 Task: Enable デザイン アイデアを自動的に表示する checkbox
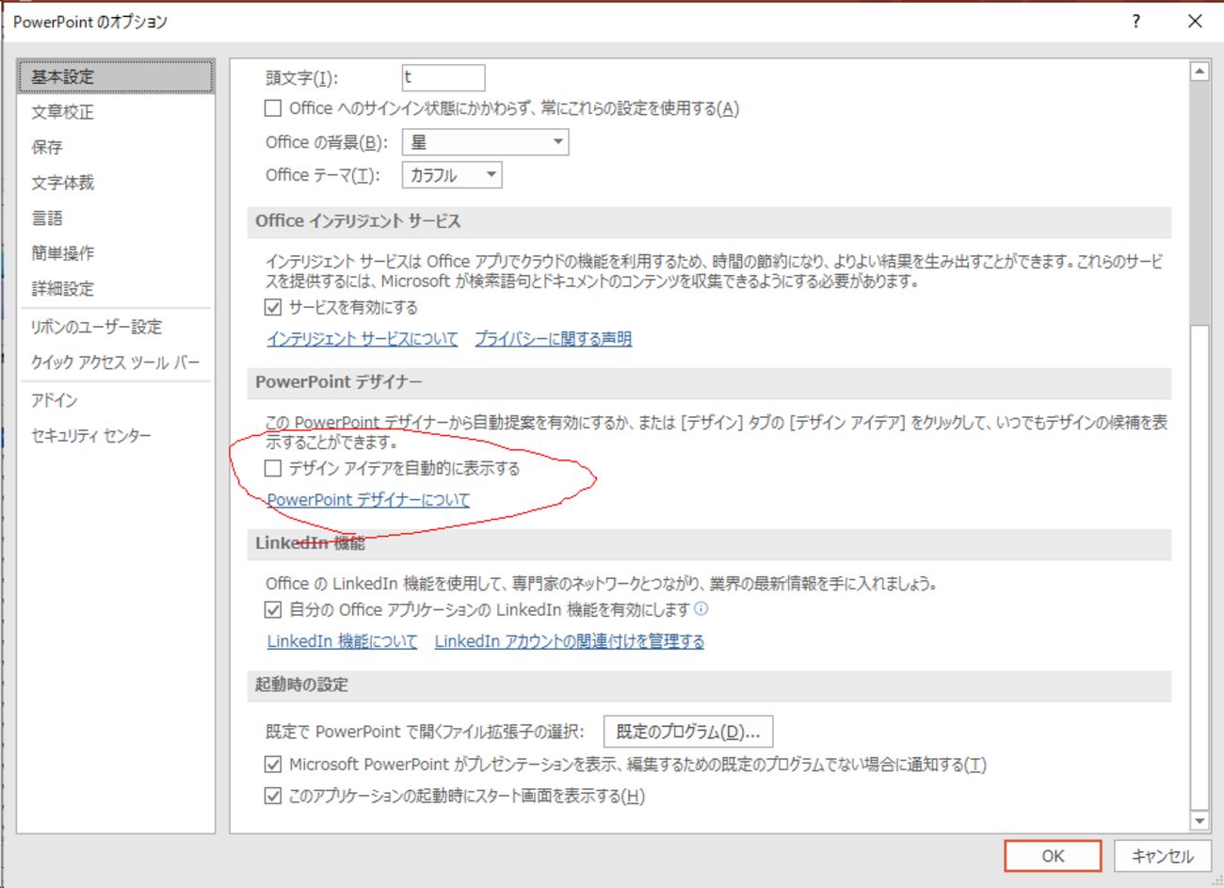(x=273, y=468)
